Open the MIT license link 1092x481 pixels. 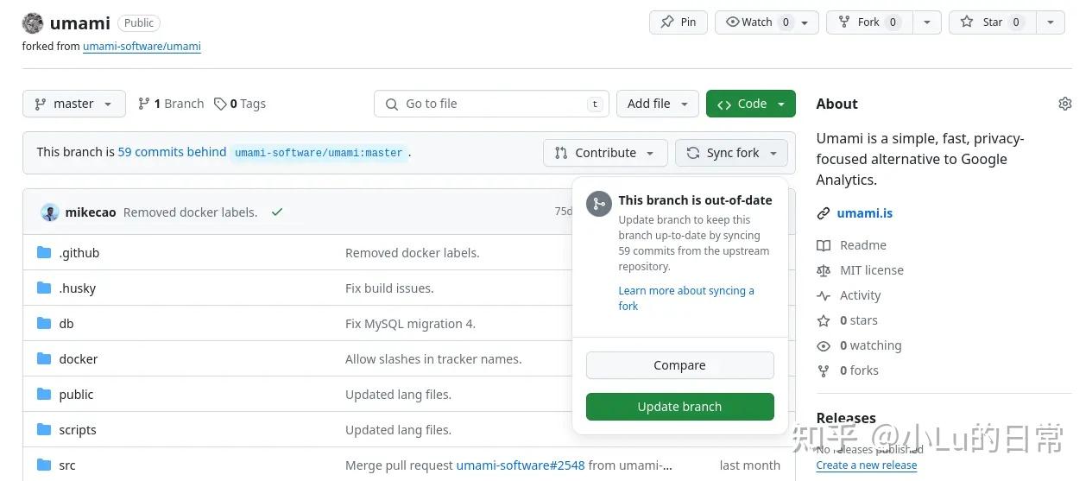point(871,270)
